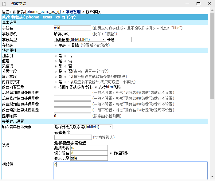Select 是 for 加索引

tap(56, 56)
